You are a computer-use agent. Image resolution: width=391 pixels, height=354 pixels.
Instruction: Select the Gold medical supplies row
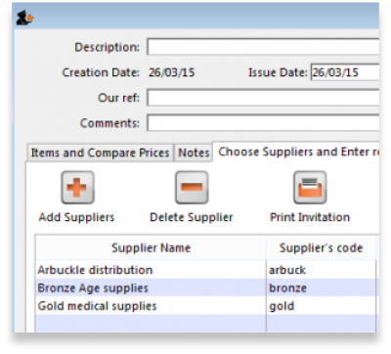click(206, 306)
